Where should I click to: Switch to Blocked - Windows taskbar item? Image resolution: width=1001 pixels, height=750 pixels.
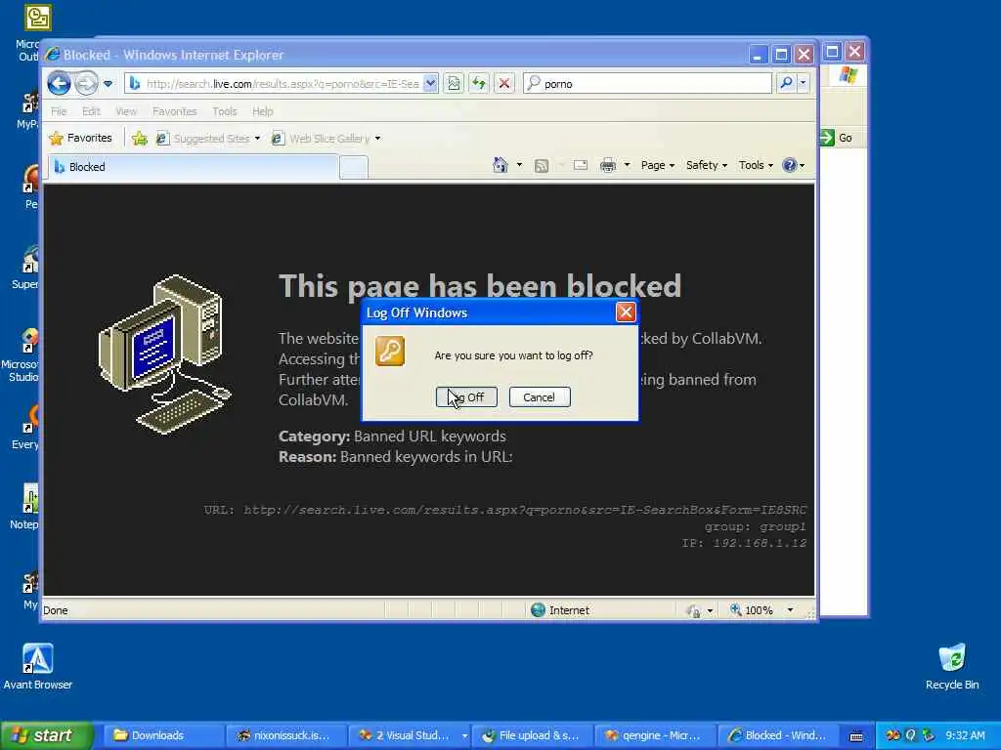(x=778, y=735)
